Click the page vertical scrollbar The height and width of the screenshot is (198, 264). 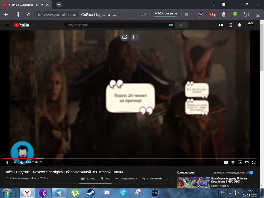(262, 48)
